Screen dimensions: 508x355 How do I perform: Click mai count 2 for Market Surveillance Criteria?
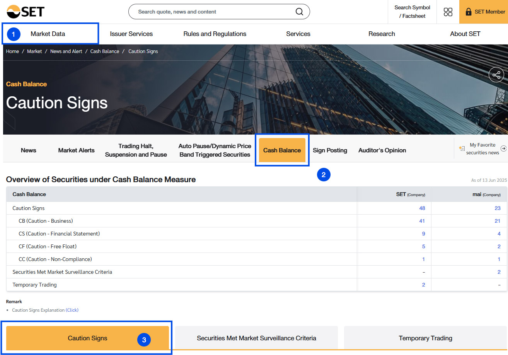coord(499,272)
